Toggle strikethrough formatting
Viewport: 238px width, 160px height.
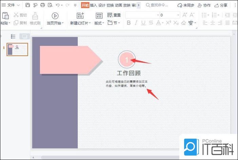tap(151, 23)
